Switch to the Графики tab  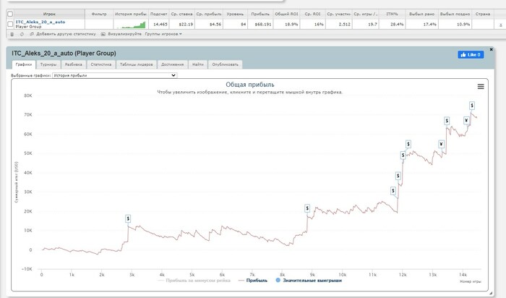click(24, 64)
